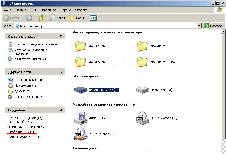
Task: Click the Forward green arrow icon
Action: [29, 18]
